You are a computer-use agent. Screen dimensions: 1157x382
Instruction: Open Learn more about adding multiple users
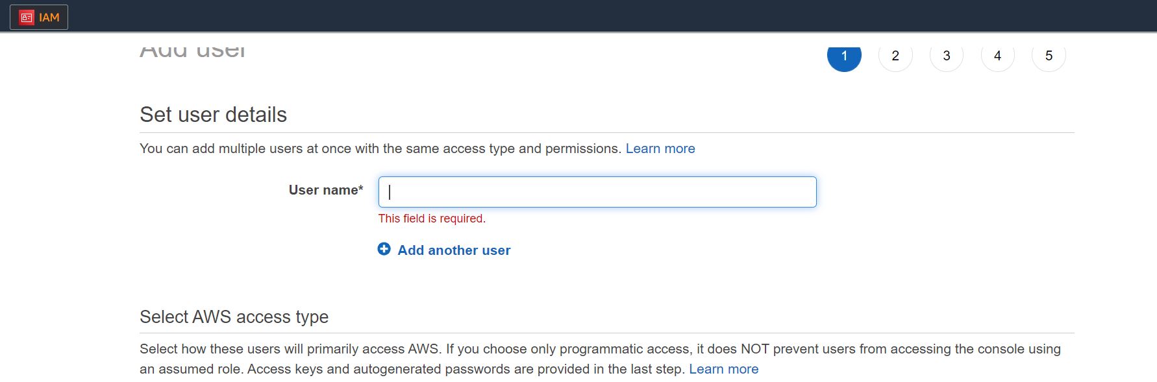660,149
